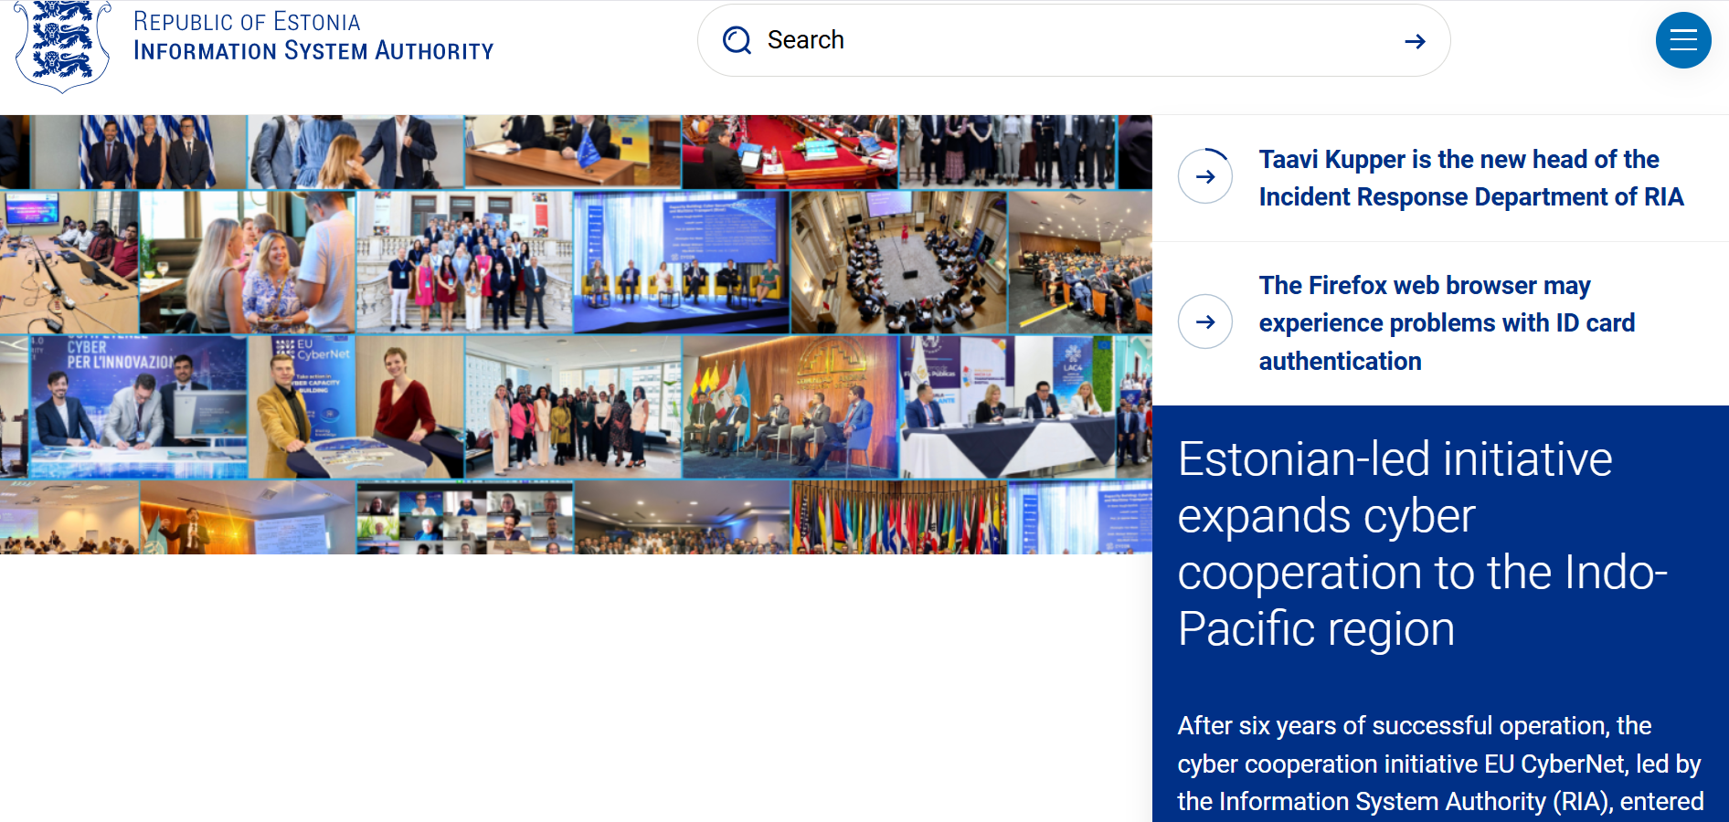Open Estonian-led initiative Indo-Pacific headline
The width and height of the screenshot is (1729, 822).
tap(1421, 543)
